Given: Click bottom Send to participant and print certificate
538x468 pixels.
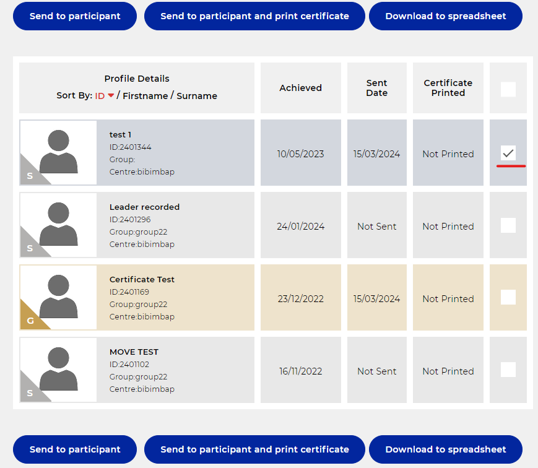Looking at the screenshot, I should point(254,449).
